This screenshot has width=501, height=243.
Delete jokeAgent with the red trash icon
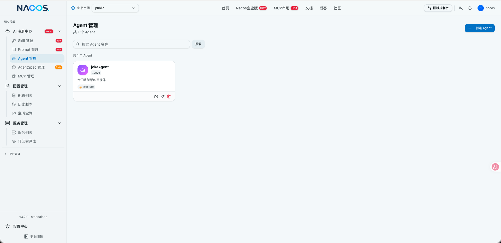click(169, 96)
